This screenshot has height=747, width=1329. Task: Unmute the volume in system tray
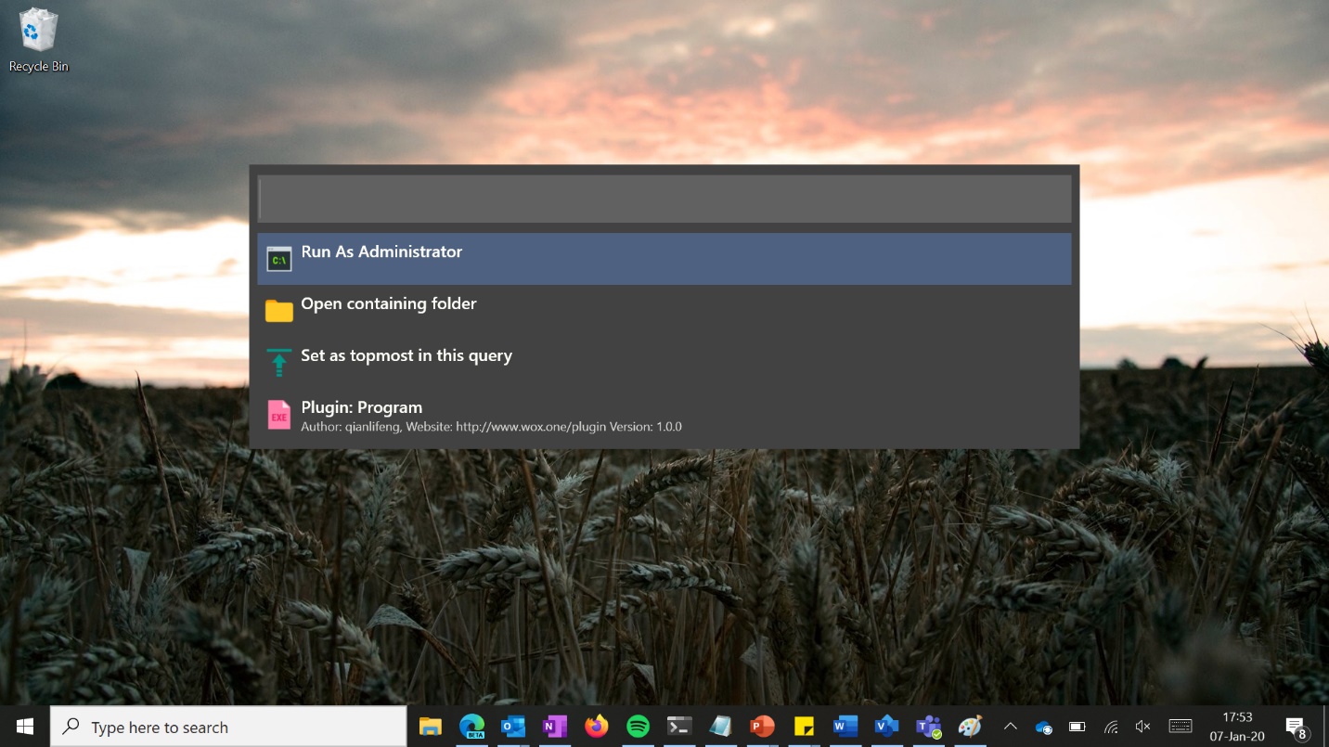(1143, 727)
